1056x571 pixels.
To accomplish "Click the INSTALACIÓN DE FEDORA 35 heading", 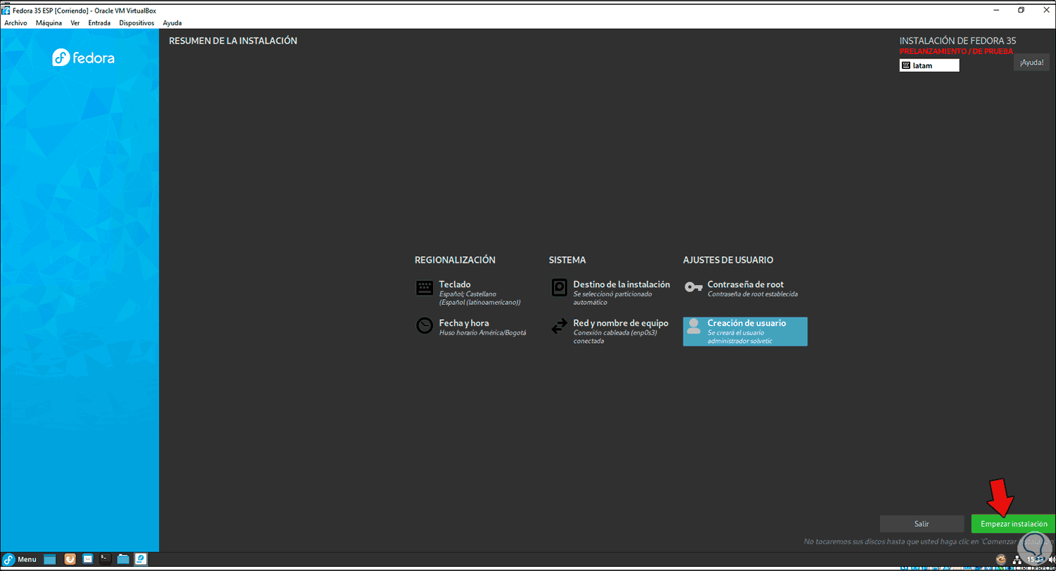I will point(957,41).
